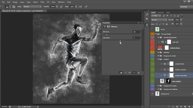Toggle the Brush panel icon in options bar

pyautogui.click(x=14, y=7)
